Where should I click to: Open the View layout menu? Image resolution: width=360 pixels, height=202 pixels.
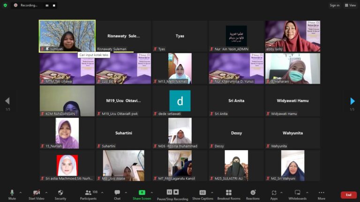point(350,5)
